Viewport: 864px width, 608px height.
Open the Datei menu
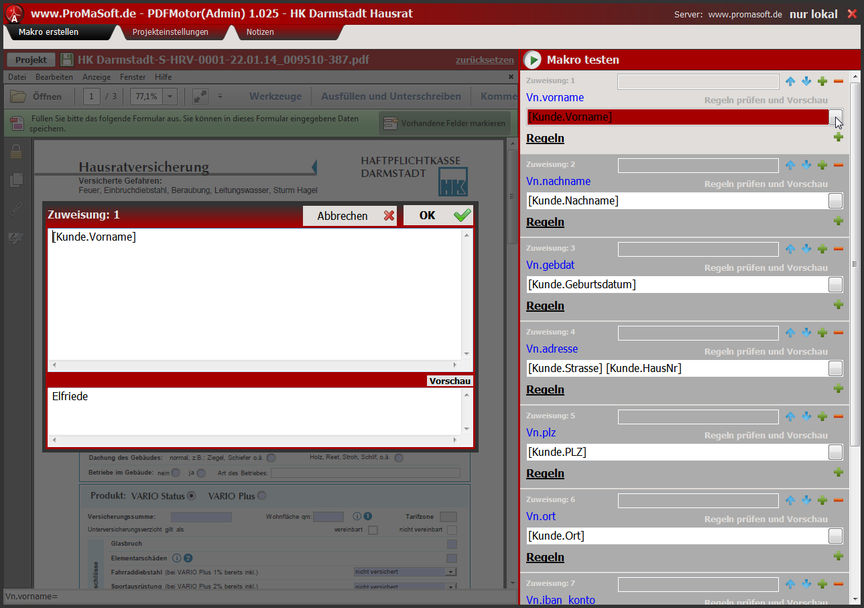(x=17, y=77)
